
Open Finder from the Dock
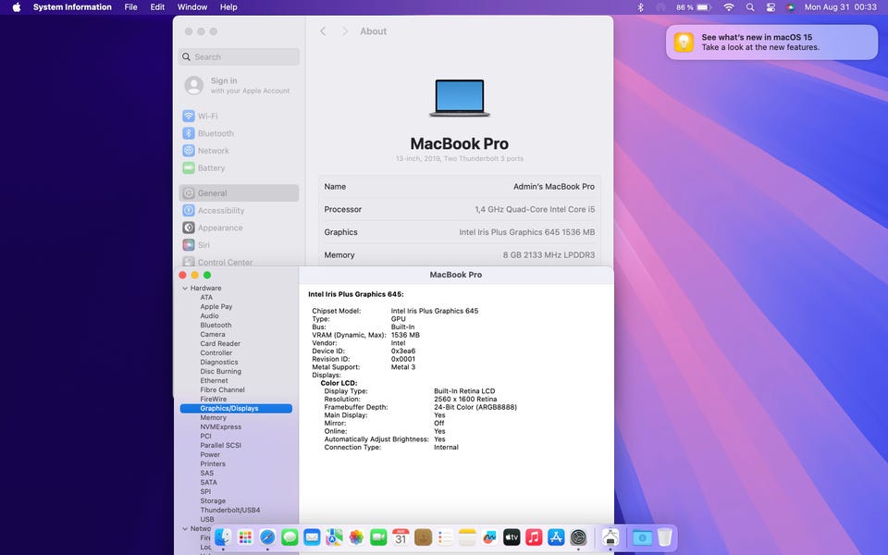click(x=223, y=536)
